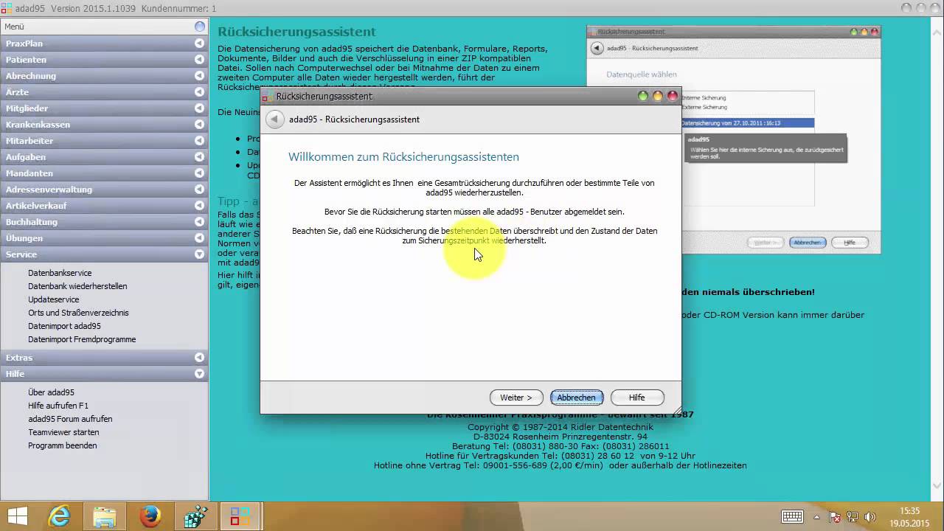Open adad95 Forum aufrufen
Viewport: 944px width, 531px height.
70,419
